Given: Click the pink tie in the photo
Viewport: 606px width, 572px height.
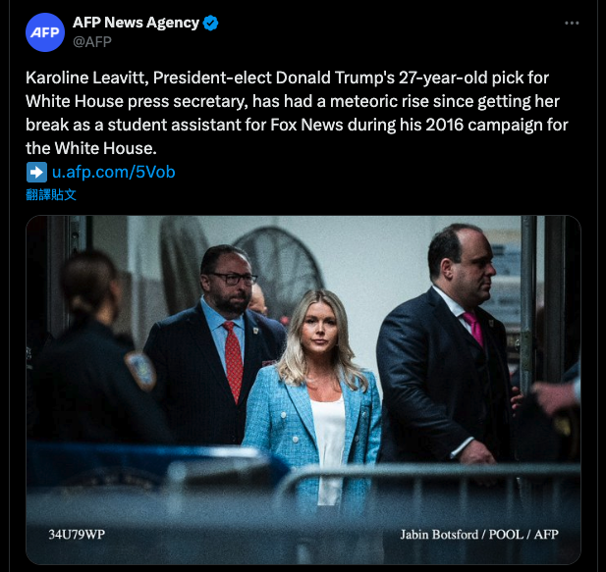Looking at the screenshot, I should [x=473, y=328].
